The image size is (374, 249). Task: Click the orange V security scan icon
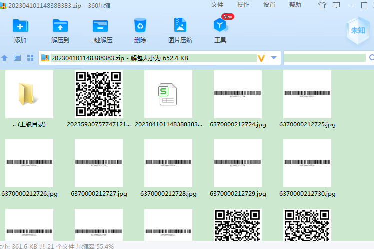click(261, 58)
